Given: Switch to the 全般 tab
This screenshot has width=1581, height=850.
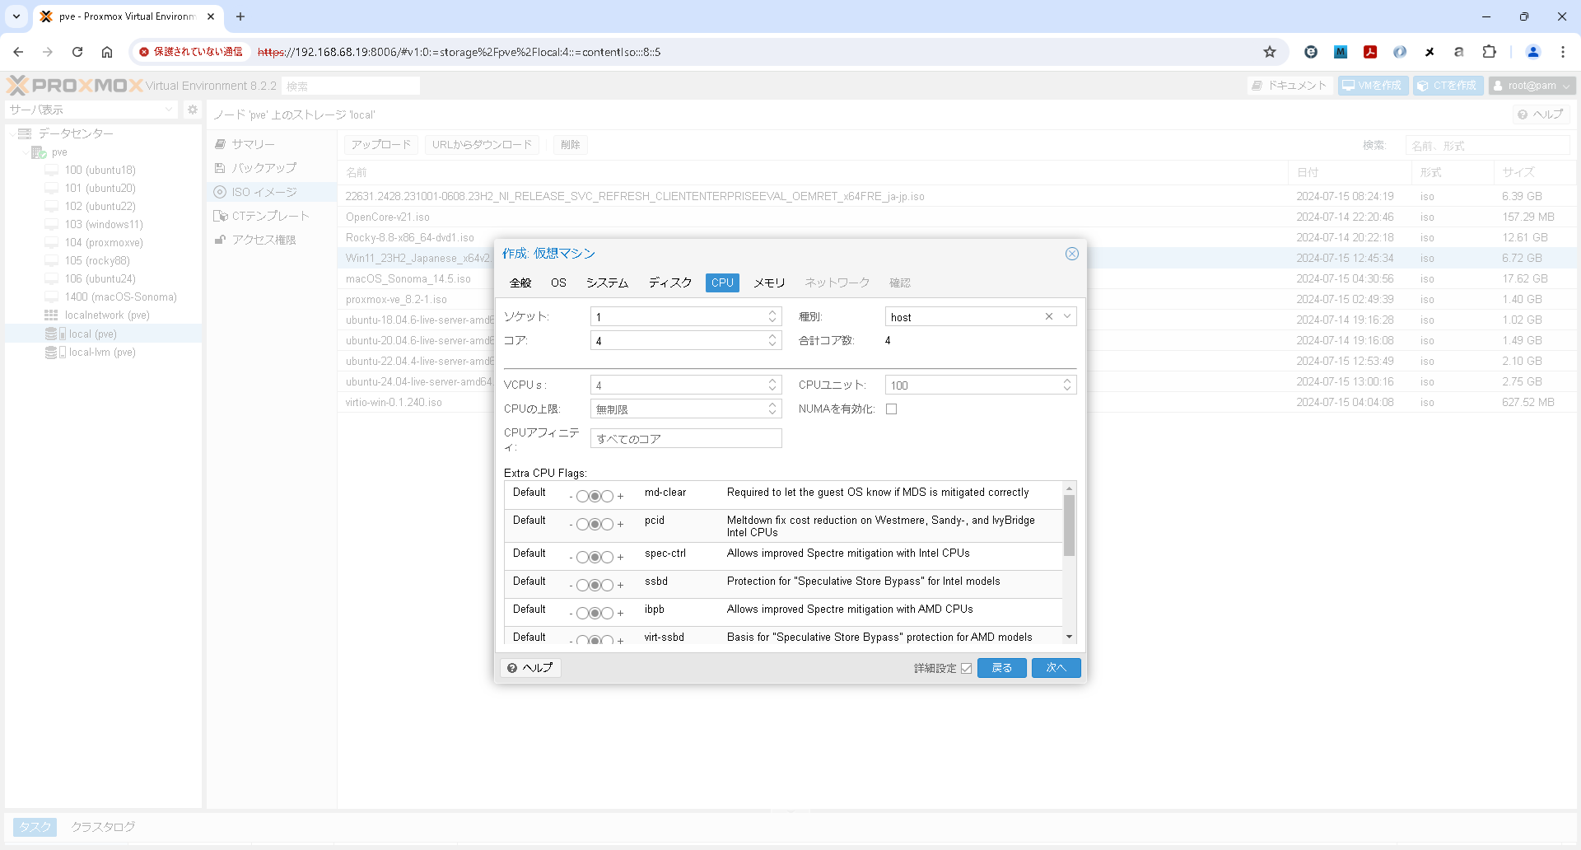Looking at the screenshot, I should [520, 283].
